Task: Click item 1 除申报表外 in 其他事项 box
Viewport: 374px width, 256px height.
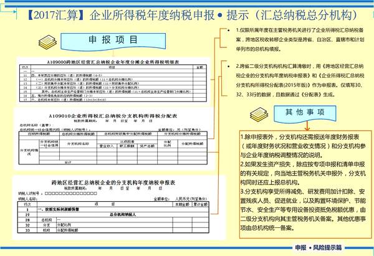Action: [x=303, y=146]
